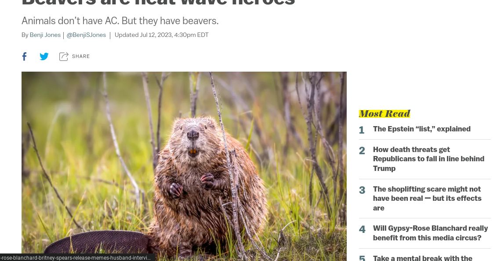Open death threats Republicans Trump article
Viewport: 497px width, 261px height.
tap(428, 159)
